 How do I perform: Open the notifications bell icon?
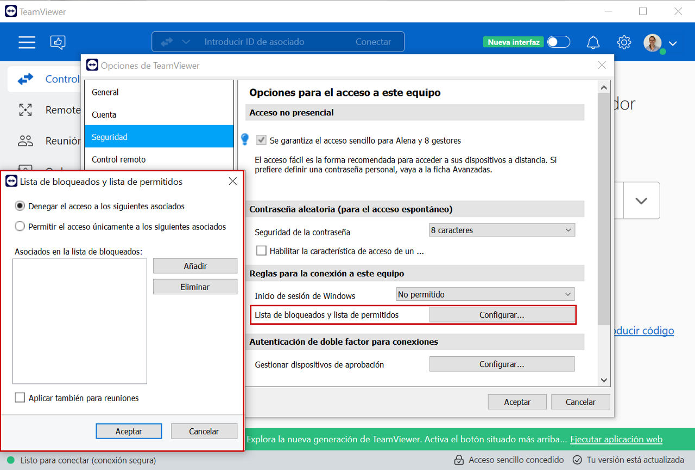point(593,42)
